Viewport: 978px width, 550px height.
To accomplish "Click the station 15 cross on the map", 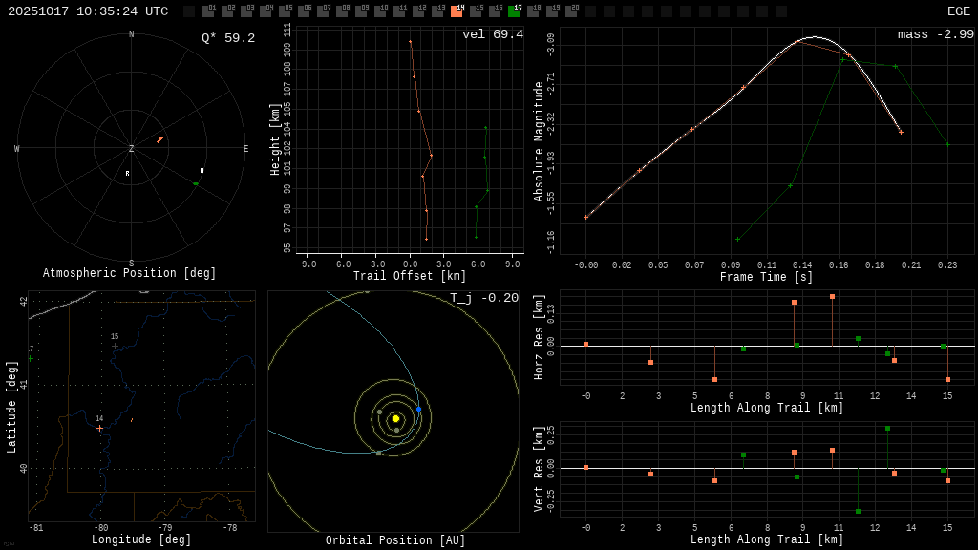I will point(115,346).
